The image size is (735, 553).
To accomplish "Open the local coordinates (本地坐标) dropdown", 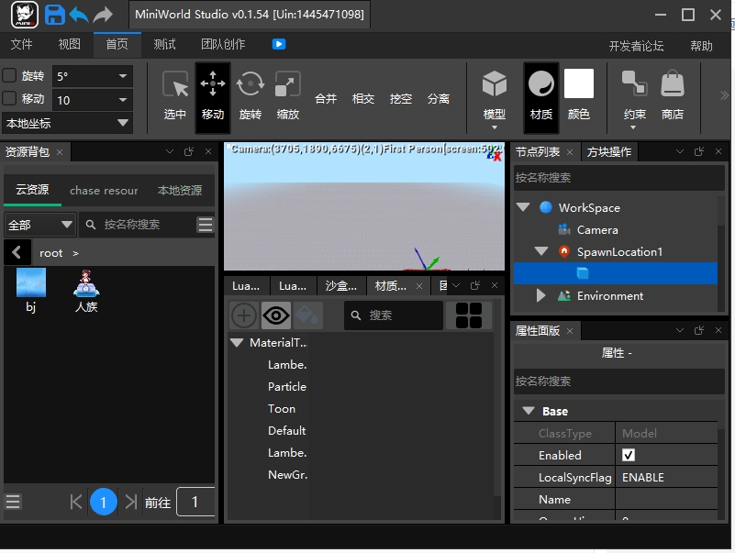I will coord(68,123).
